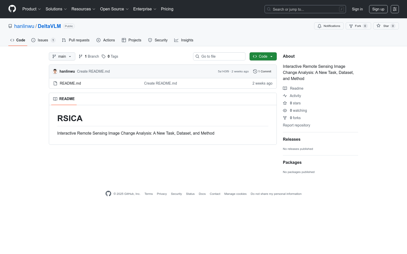Click the repository icon before hanlinwu
The height and width of the screenshot is (254, 407).
click(10, 26)
